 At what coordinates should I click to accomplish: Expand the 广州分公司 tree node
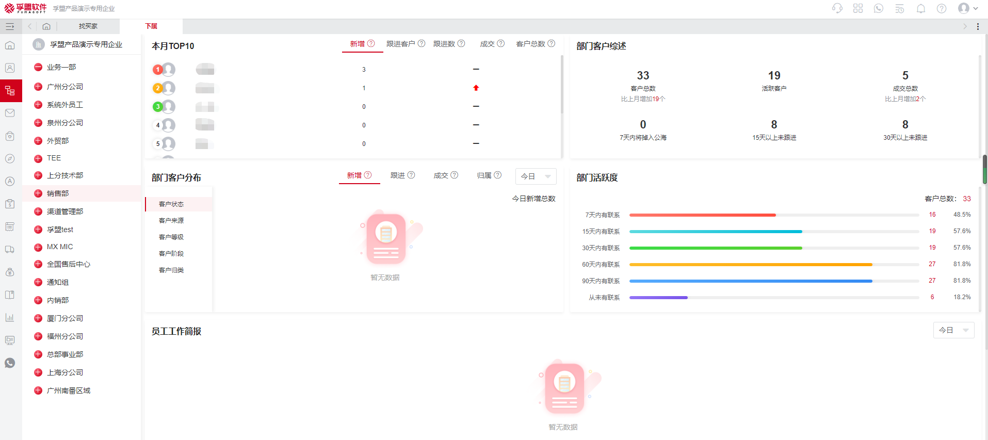(x=38, y=87)
